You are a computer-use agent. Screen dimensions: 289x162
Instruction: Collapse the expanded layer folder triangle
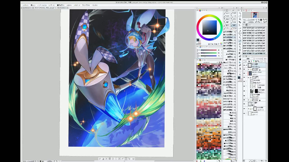coord(248,77)
